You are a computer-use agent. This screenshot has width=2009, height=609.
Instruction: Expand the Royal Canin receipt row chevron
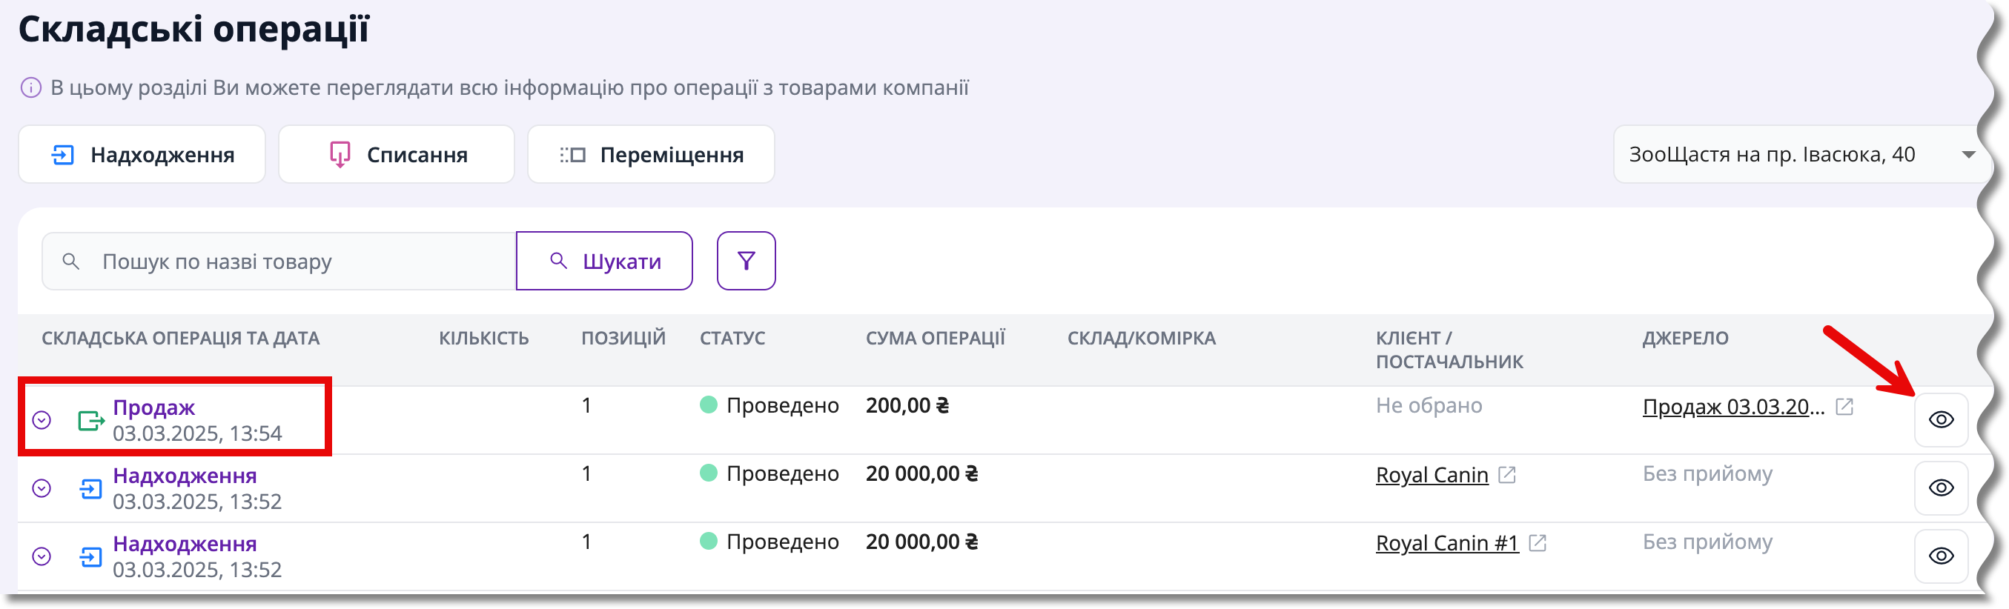tap(42, 489)
